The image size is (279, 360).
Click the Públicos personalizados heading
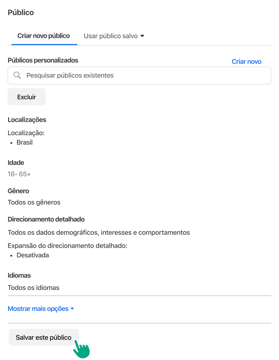(43, 60)
